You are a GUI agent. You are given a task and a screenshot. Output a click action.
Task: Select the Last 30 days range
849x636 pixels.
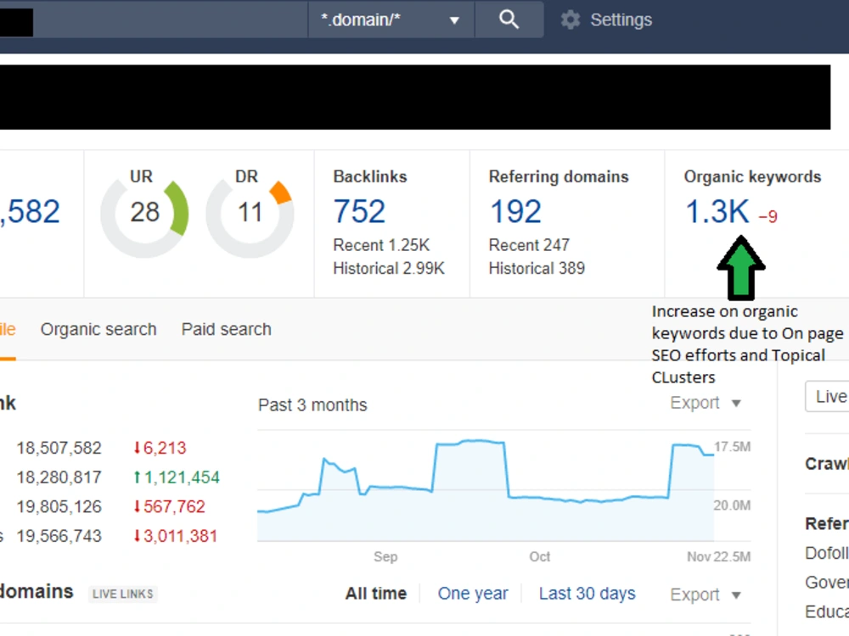pyautogui.click(x=587, y=594)
